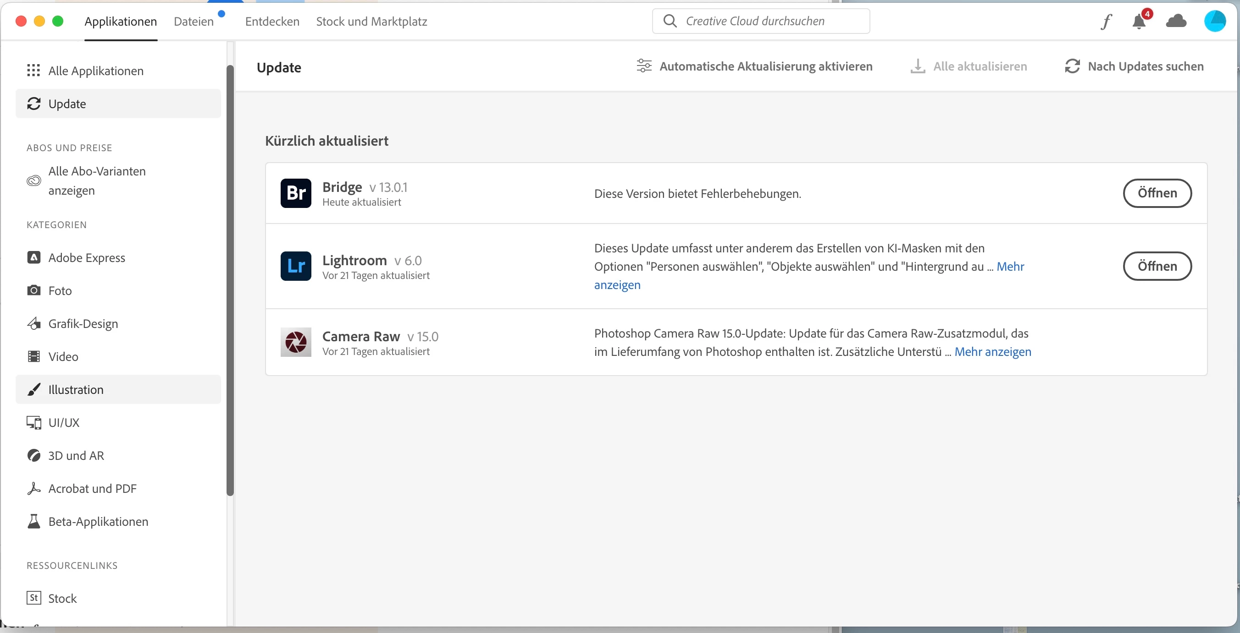Switch to the Dateien tab
Viewport: 1240px width, 633px height.
coord(194,22)
